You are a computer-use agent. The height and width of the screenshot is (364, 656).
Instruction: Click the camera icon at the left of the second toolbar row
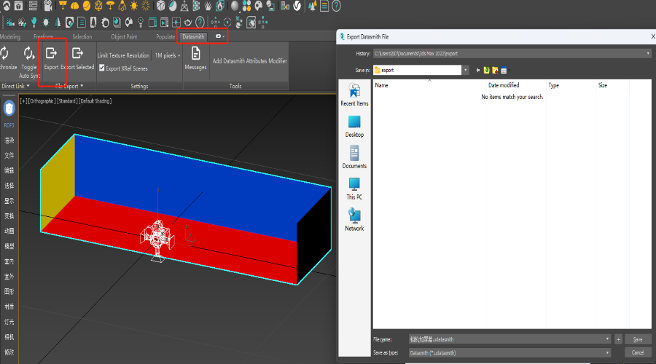point(10,22)
